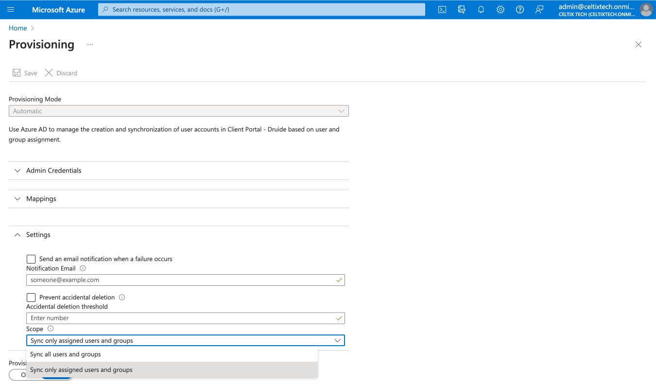Viewport: 656px width, 387px height.
Task: Click the info icon beside Prevent accidental deletion
Action: pyautogui.click(x=122, y=297)
